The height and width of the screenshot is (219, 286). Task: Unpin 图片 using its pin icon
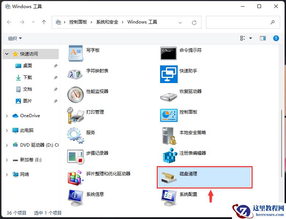pos(55,101)
